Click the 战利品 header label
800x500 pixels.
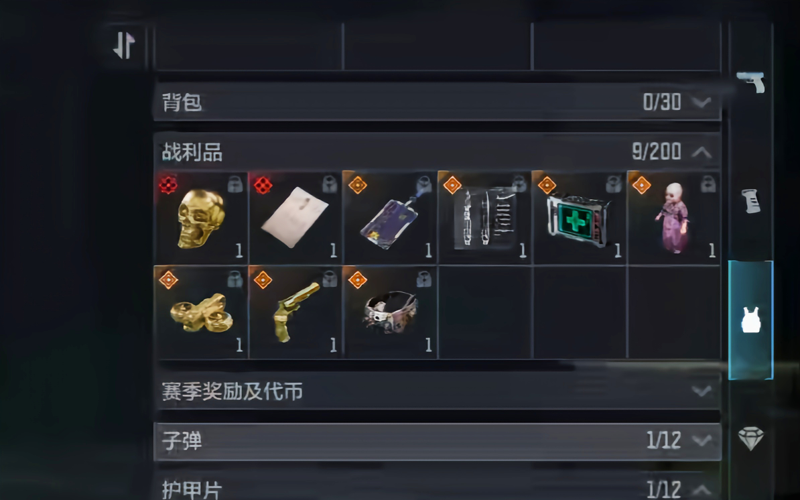tap(192, 152)
